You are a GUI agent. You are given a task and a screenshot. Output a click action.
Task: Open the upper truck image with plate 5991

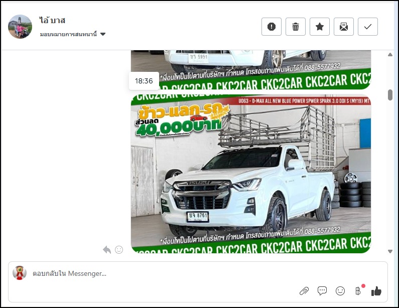pyautogui.click(x=251, y=70)
